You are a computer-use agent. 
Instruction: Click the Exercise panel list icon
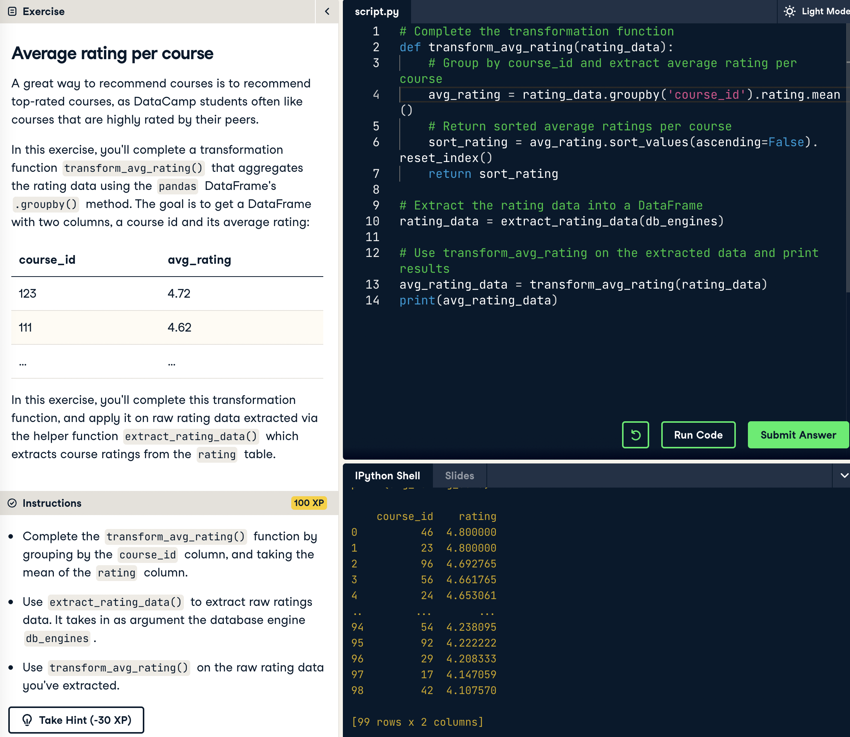[12, 12]
